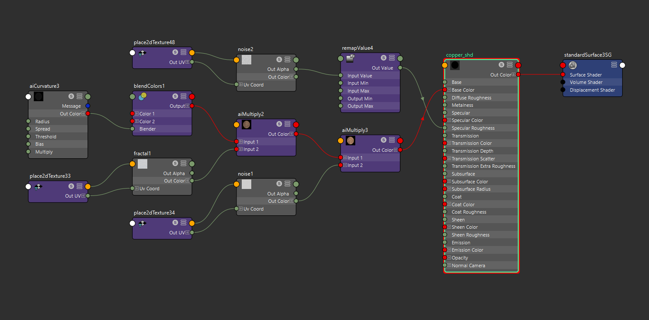Toggle the solo S icon on noise2
Image resolution: width=649 pixels, height=320 pixels.
[279, 60]
